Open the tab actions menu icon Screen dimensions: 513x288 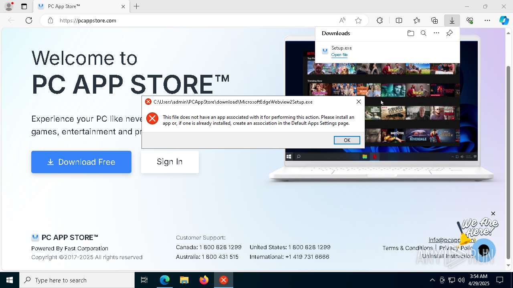[24, 6]
